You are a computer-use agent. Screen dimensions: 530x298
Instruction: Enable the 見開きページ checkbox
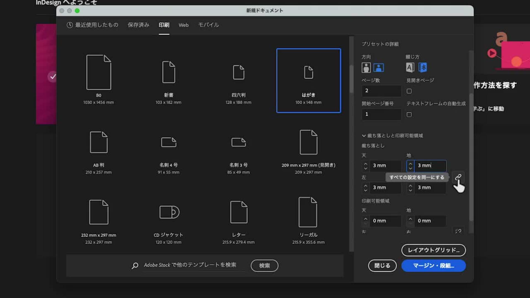(409, 91)
